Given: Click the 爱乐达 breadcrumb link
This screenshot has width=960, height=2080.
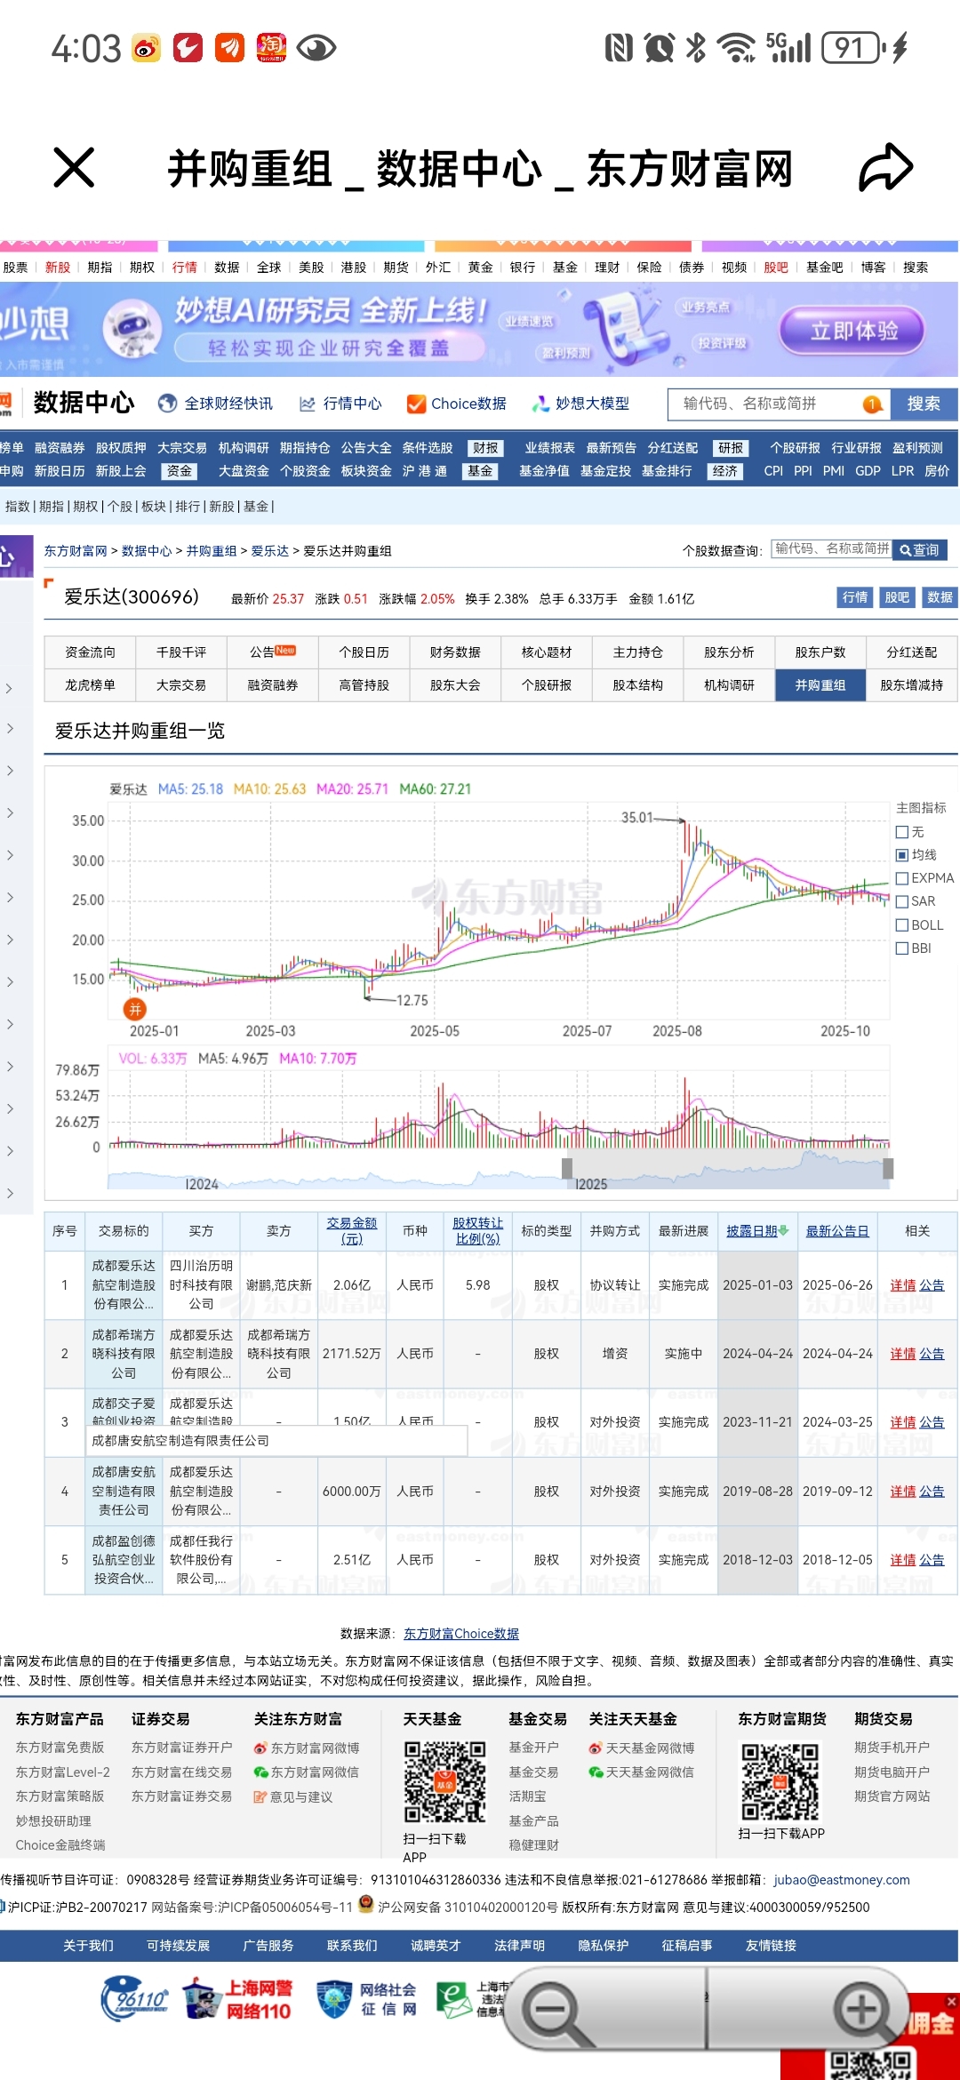Looking at the screenshot, I should pyautogui.click(x=269, y=551).
